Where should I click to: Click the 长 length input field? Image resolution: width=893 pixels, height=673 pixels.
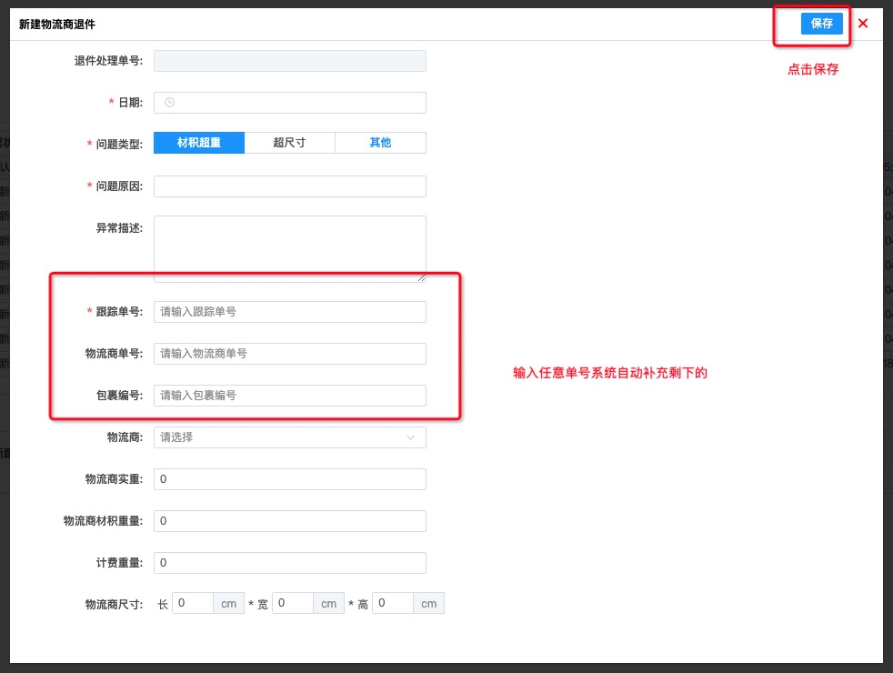193,603
